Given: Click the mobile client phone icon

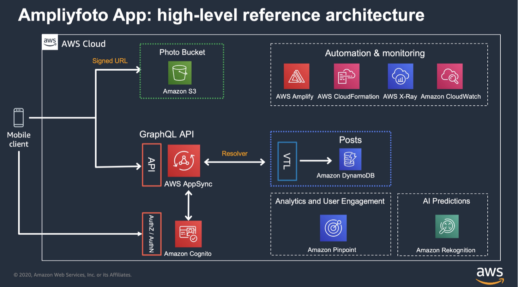Looking at the screenshot, I should click(x=19, y=118).
